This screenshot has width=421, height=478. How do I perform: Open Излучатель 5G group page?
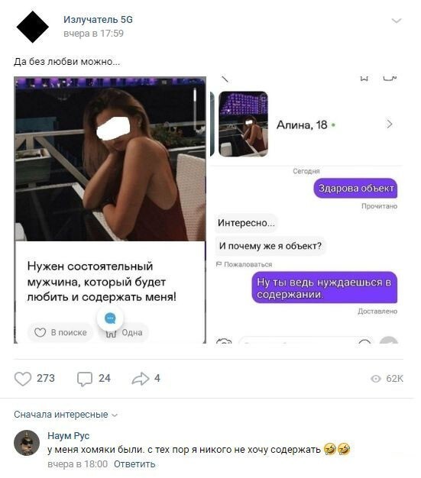point(98,20)
